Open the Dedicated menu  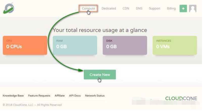pyautogui.click(x=109, y=8)
